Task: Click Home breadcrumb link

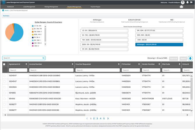Action: coord(7,10)
